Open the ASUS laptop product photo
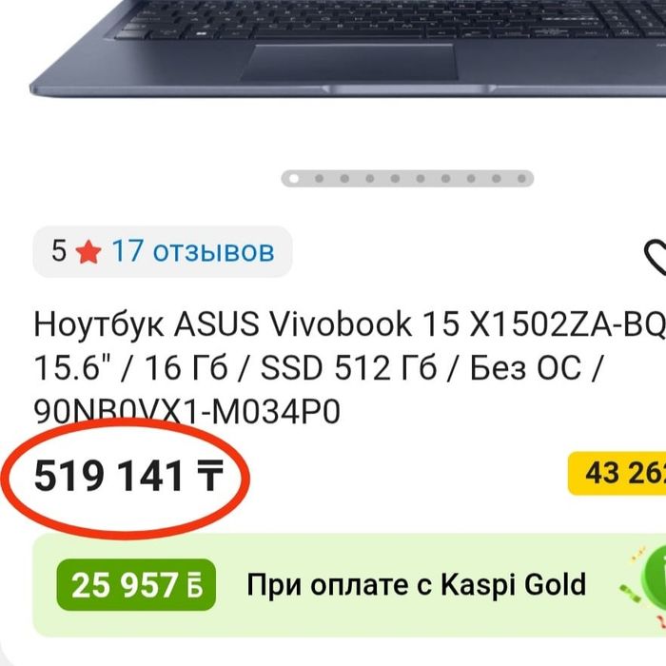Viewport: 666px width, 666px height. pos(348,48)
